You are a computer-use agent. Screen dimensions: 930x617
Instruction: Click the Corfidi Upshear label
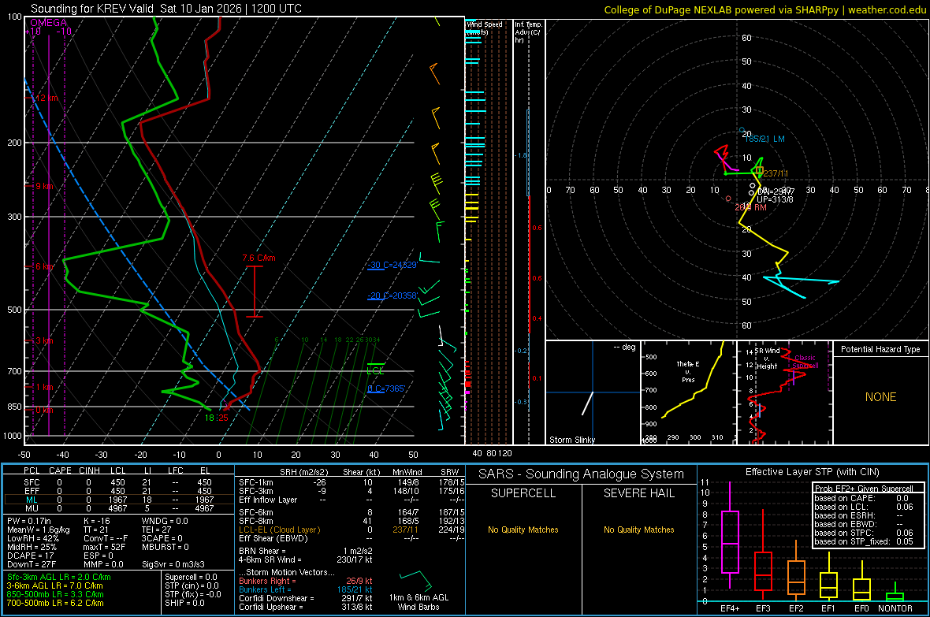pyautogui.click(x=270, y=607)
